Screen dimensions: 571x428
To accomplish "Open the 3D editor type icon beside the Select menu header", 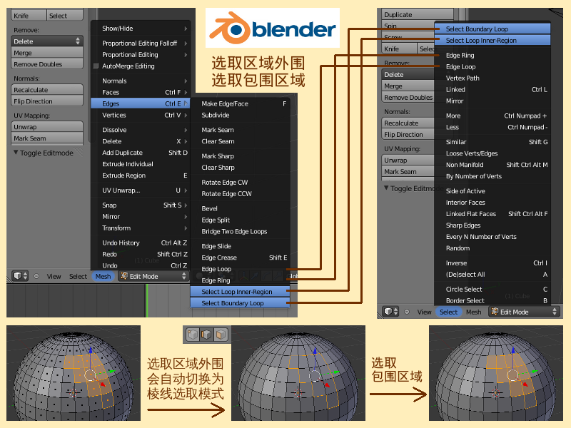I will click(x=390, y=312).
